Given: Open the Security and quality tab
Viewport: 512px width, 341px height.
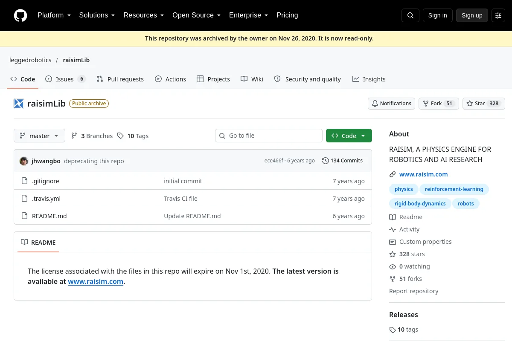Looking at the screenshot, I should coord(307,79).
